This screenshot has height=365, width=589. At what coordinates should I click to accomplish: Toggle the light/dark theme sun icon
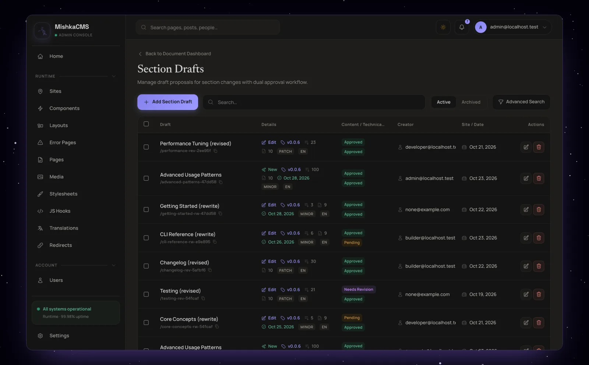click(x=443, y=27)
